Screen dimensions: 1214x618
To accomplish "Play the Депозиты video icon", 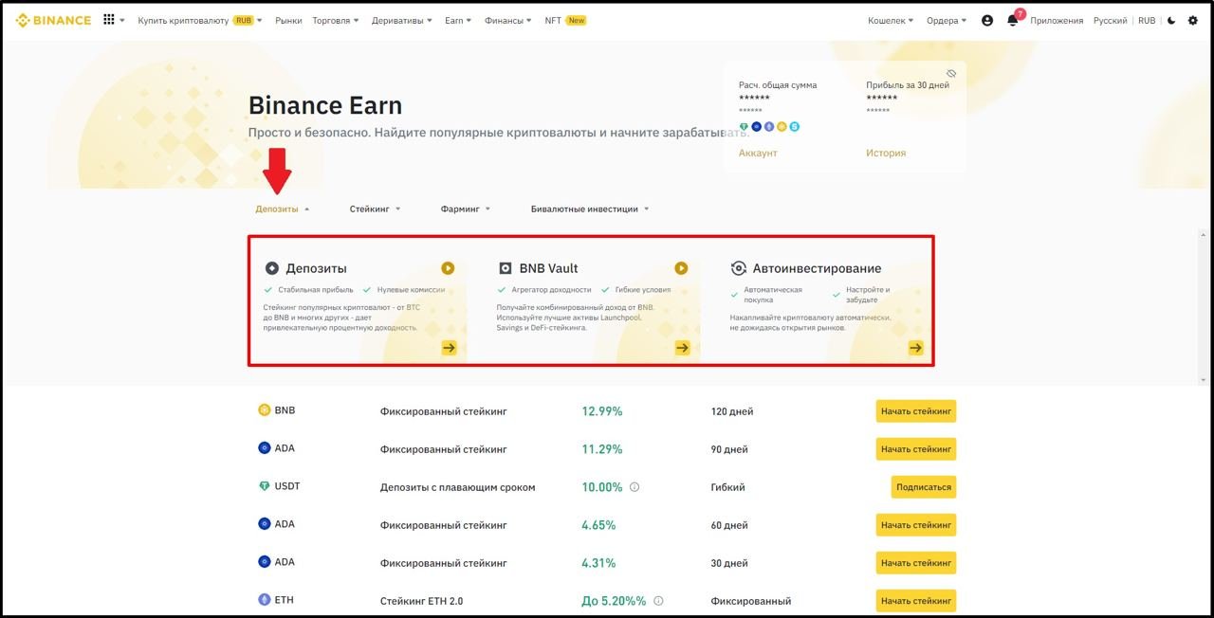I will coord(448,268).
